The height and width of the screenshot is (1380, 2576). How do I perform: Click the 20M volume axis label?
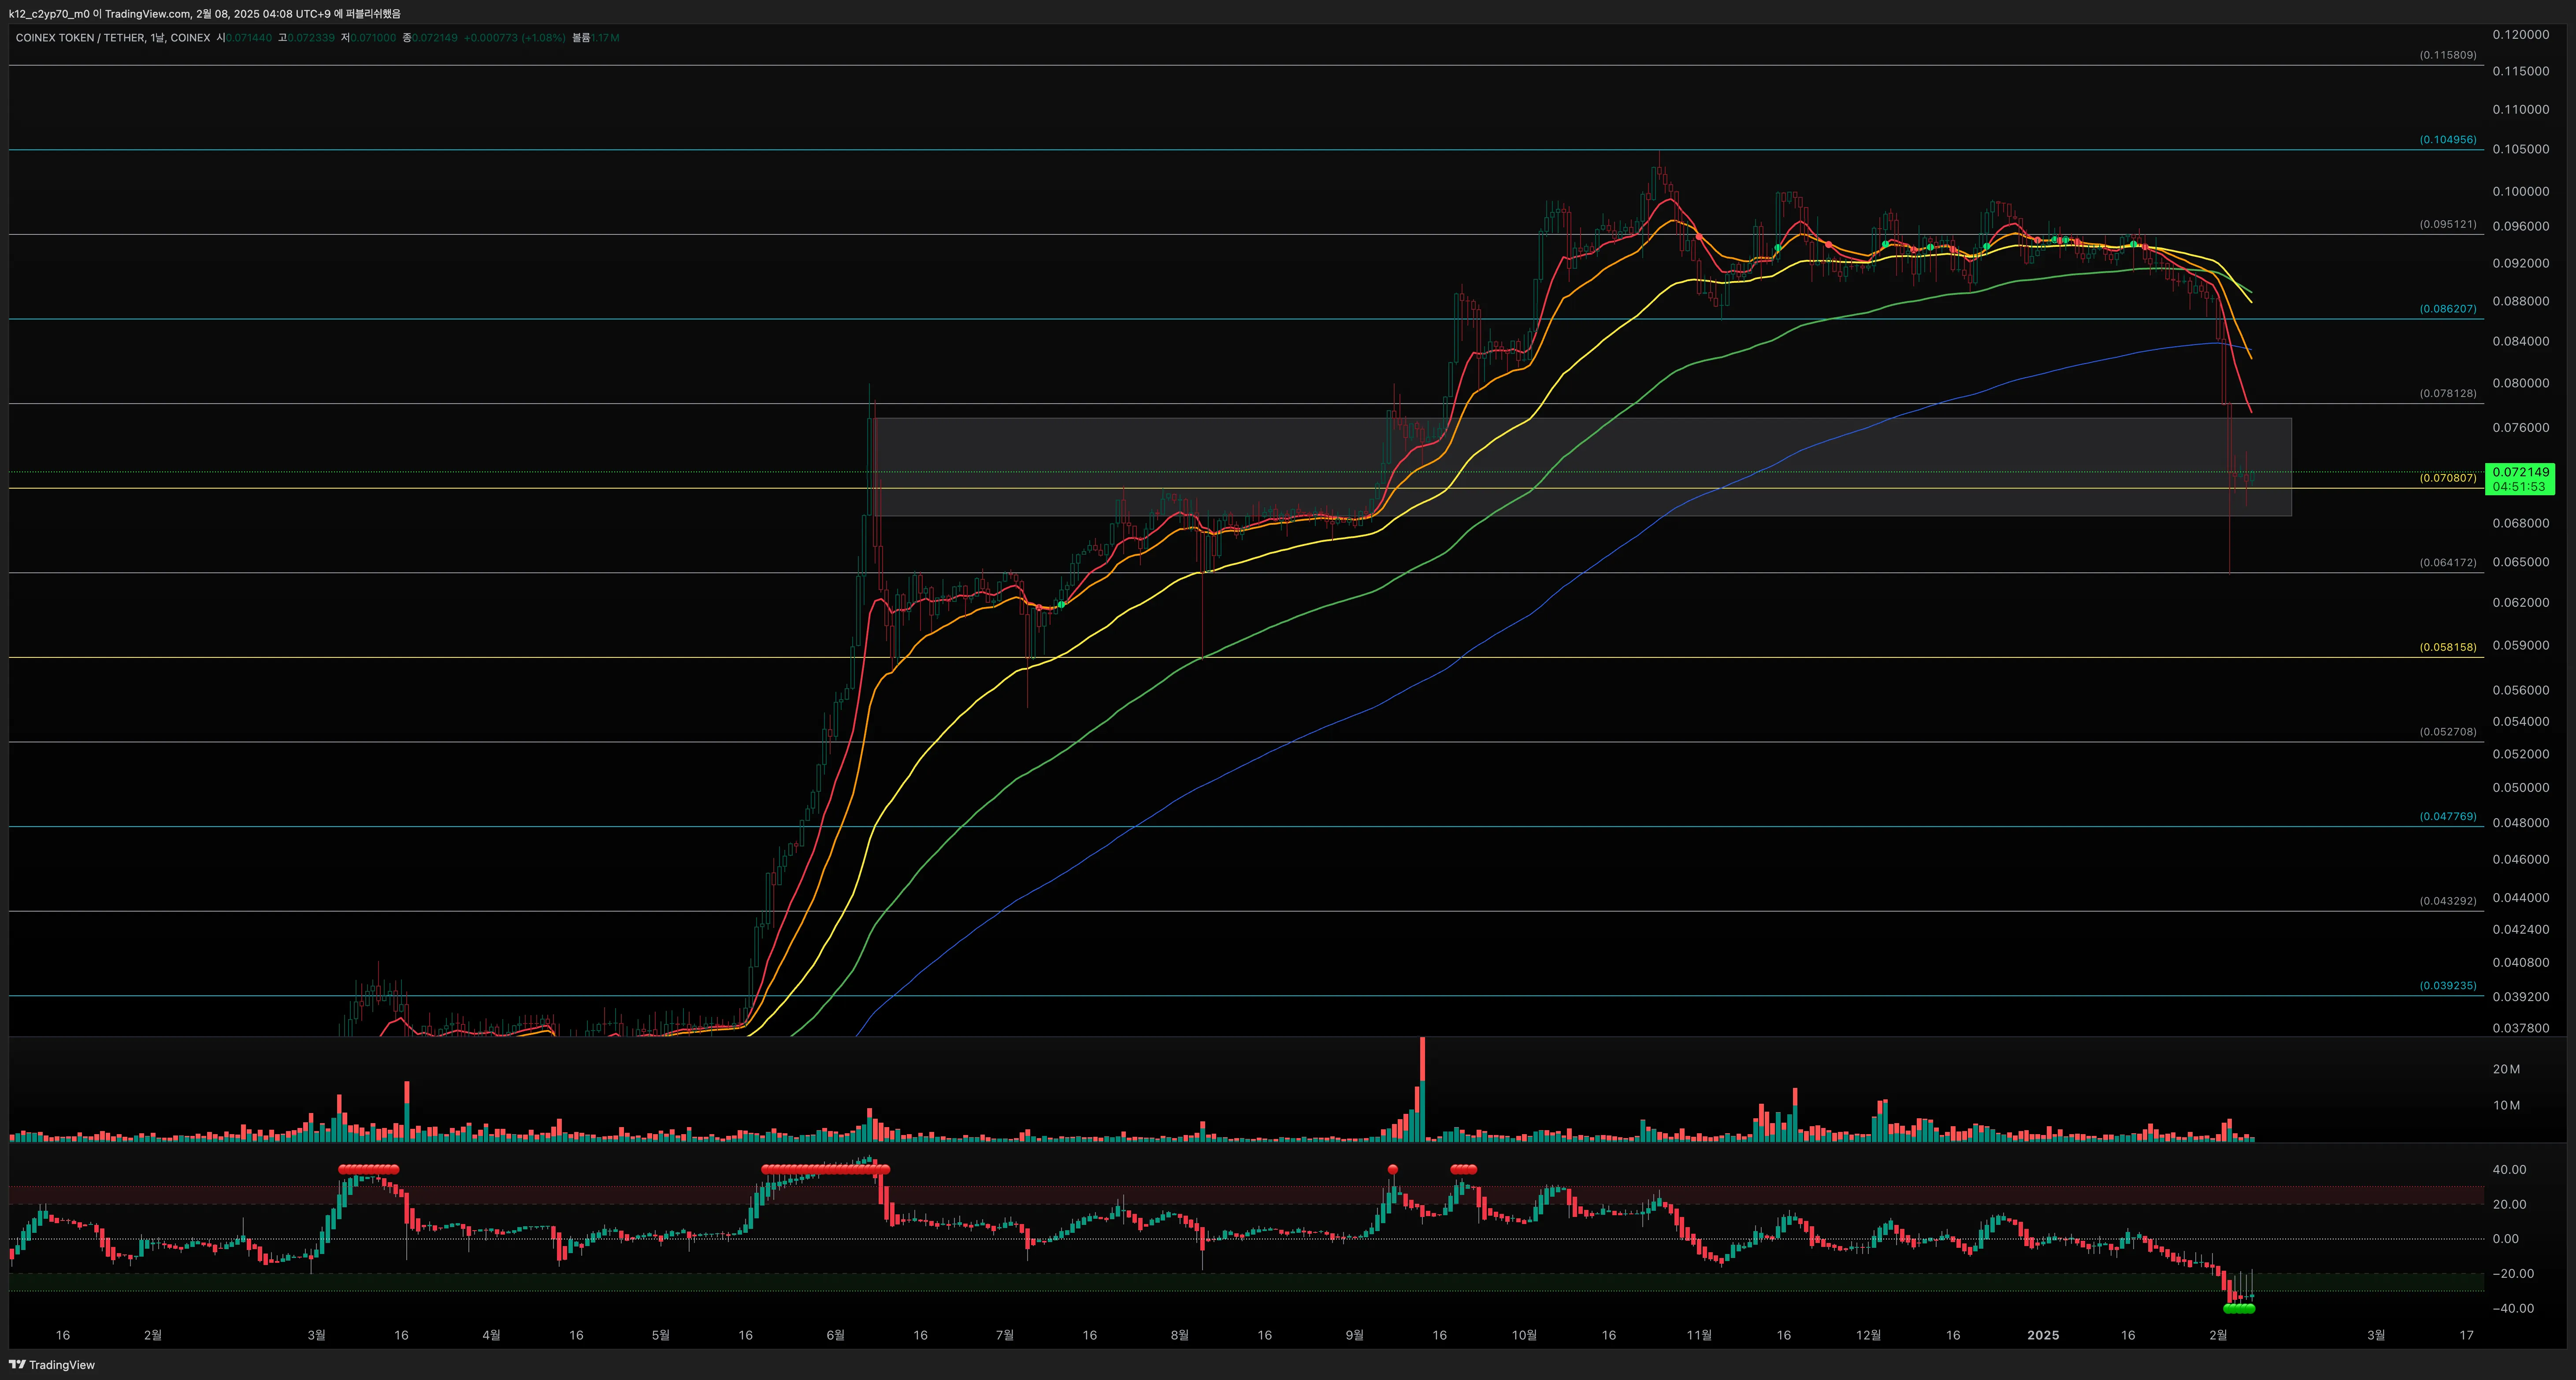[2506, 1069]
